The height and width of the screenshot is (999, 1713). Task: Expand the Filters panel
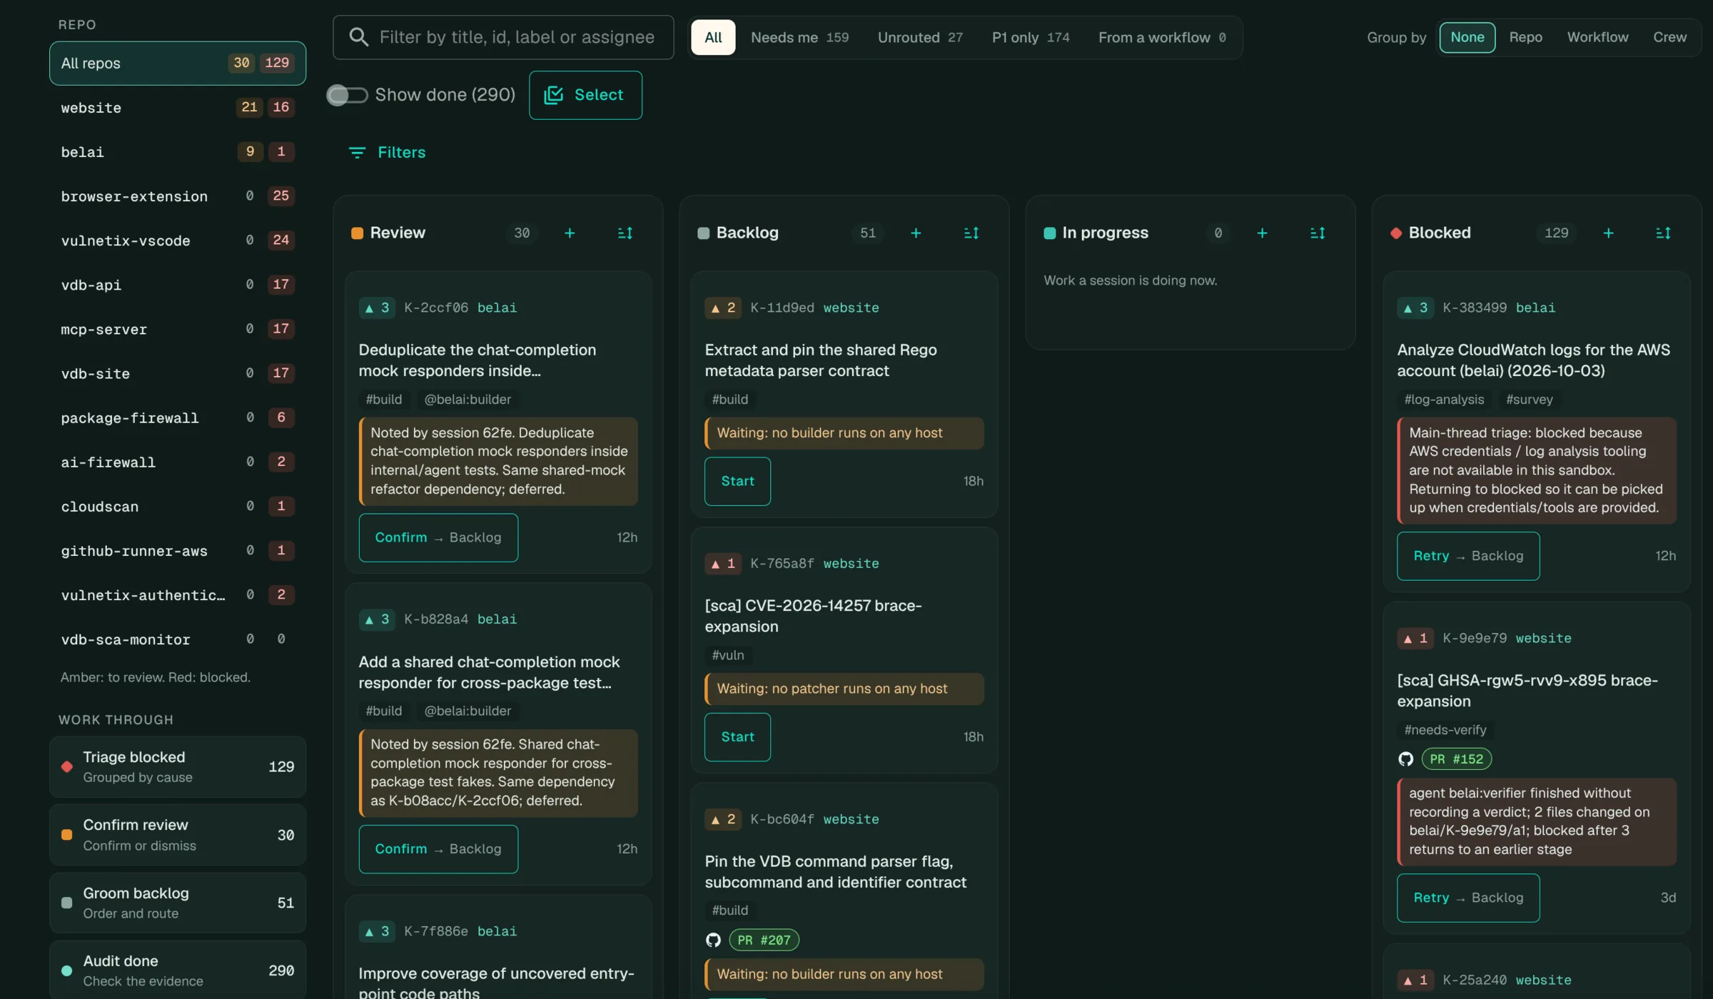[387, 153]
